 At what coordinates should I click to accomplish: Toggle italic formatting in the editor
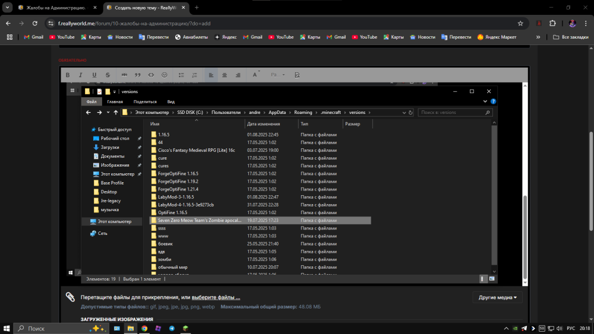tap(80, 75)
